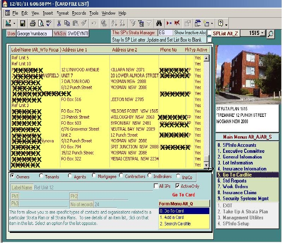Viewport: 282px width, 243px height.
Task: Click the Save icon in toolbar
Action: 22,23
